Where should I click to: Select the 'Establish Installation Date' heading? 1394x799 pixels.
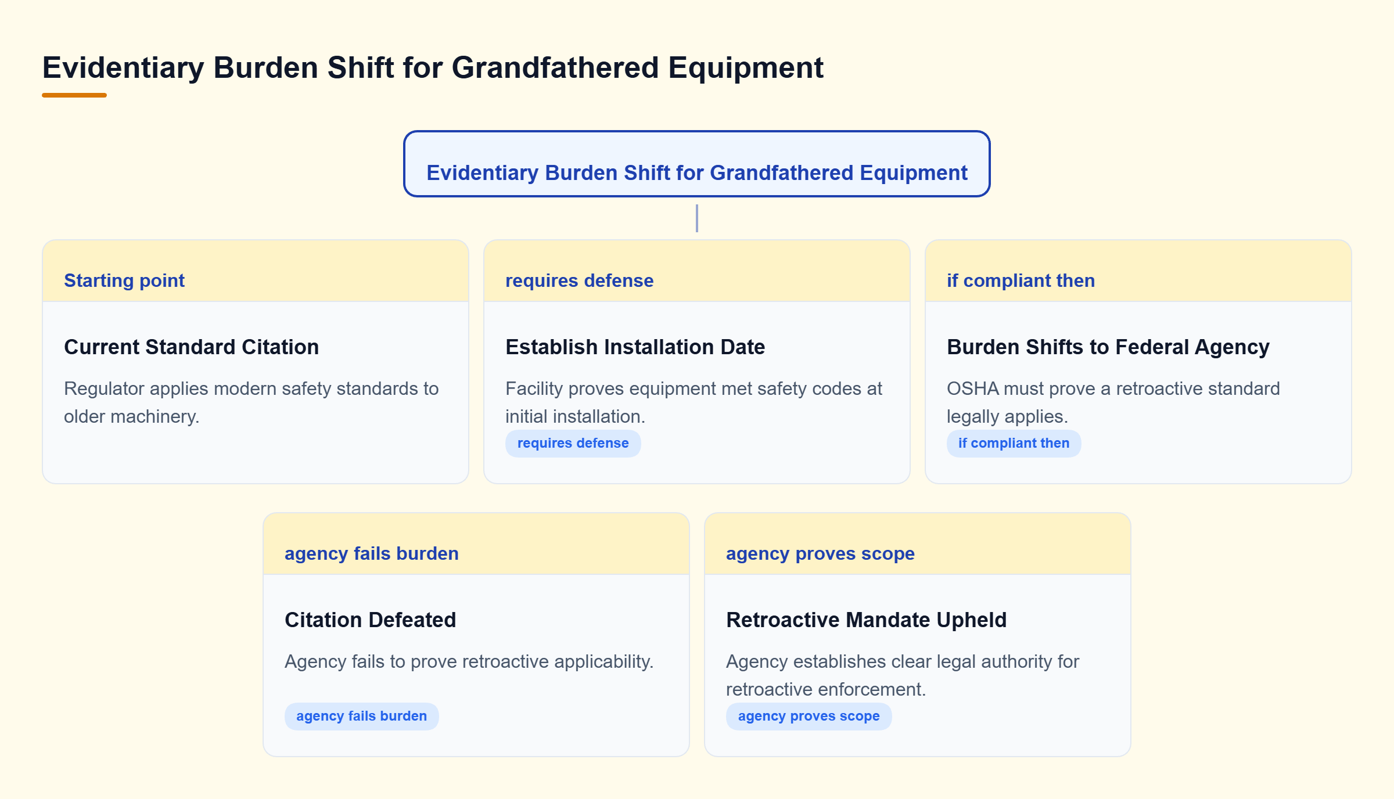click(x=635, y=347)
